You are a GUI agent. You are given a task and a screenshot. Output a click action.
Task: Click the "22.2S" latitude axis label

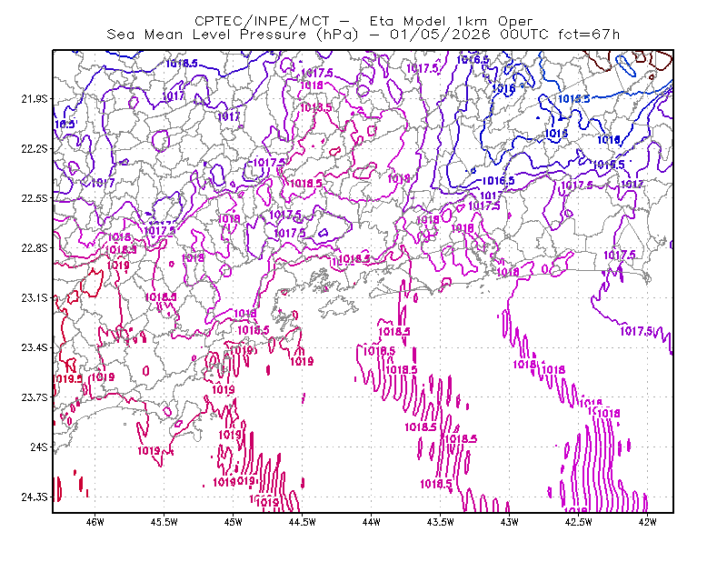point(35,148)
